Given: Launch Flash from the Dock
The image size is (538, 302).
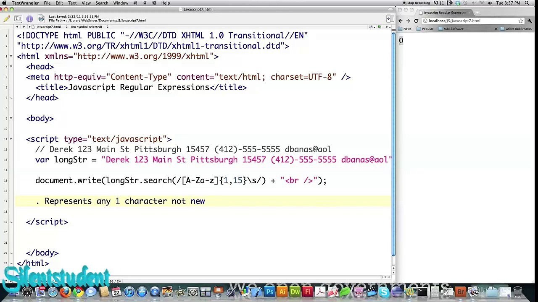Looking at the screenshot, I should [308, 292].
